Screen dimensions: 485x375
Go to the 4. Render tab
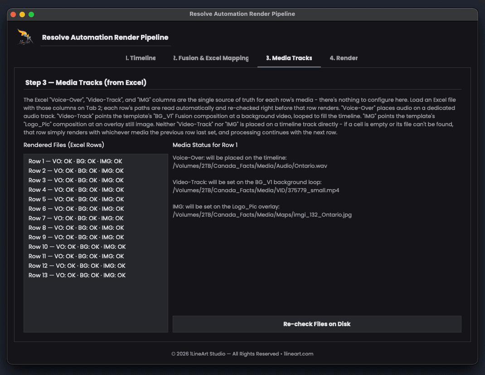343,58
